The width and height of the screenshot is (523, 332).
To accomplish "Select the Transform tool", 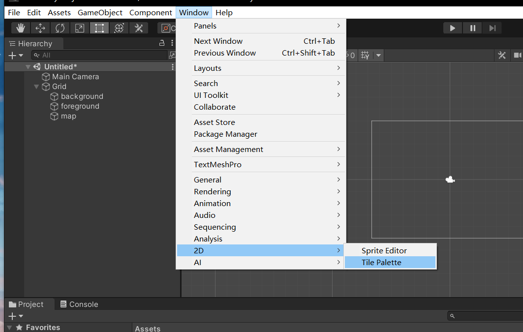I will coord(119,28).
